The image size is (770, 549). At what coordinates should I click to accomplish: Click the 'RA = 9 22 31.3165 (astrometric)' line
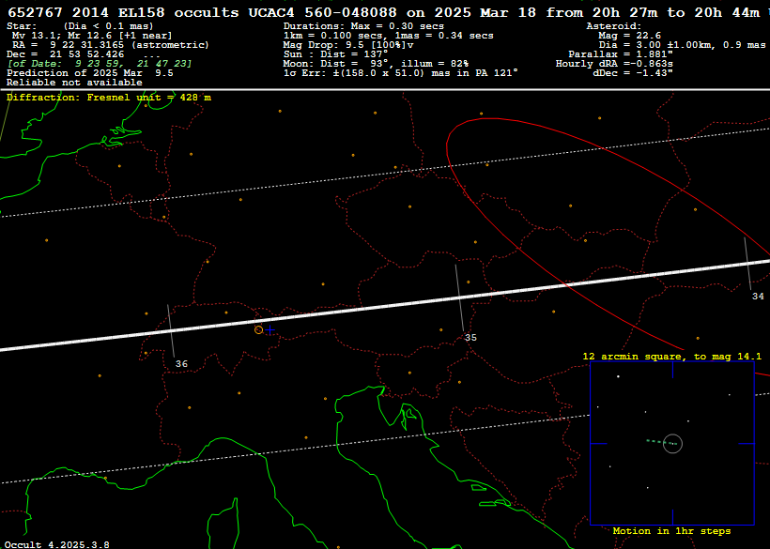click(111, 45)
